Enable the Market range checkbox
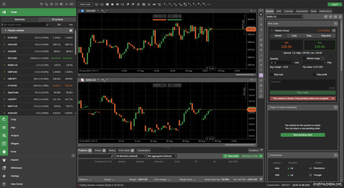The image size is (344, 188). click(304, 58)
